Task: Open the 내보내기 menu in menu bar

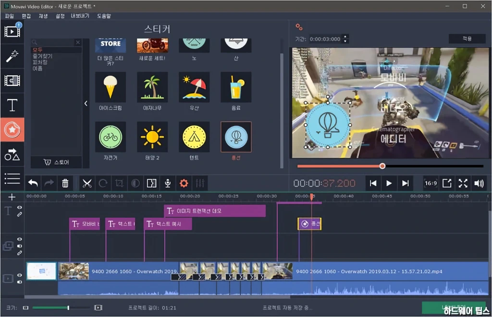Action: 80,16
